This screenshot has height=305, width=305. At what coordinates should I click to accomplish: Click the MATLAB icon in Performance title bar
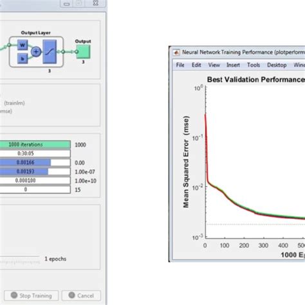[176, 52]
